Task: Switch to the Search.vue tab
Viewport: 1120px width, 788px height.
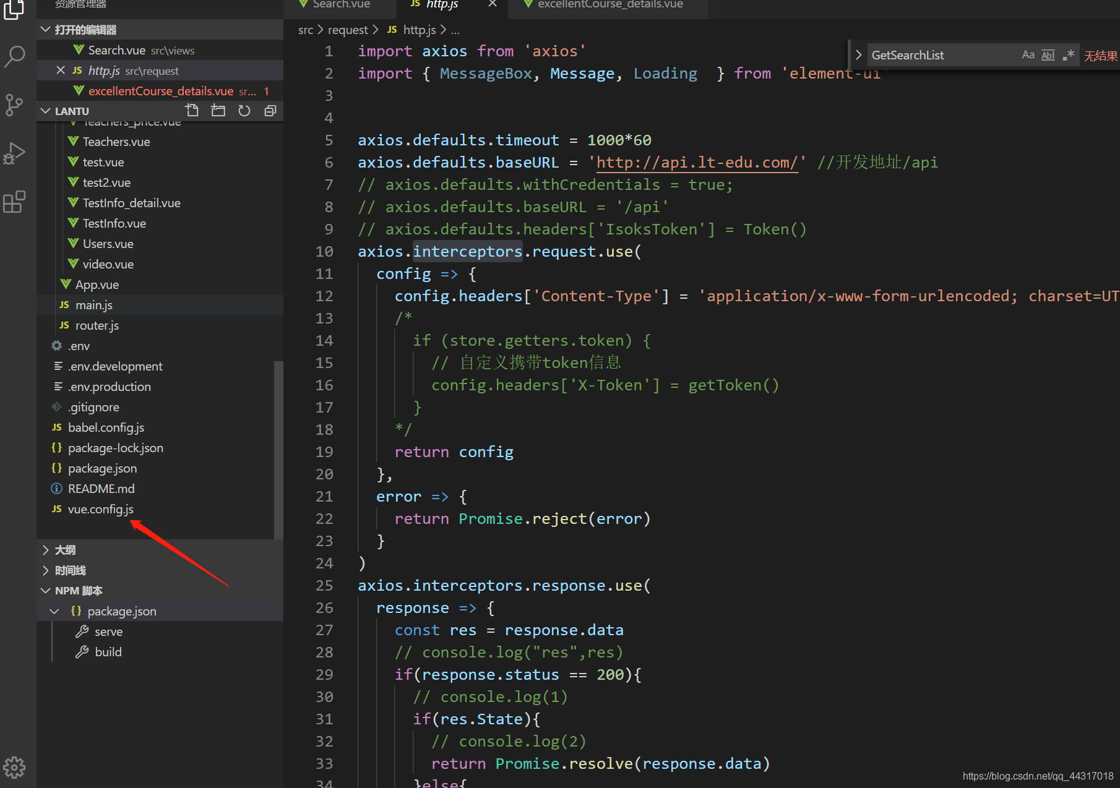Action: pyautogui.click(x=340, y=5)
